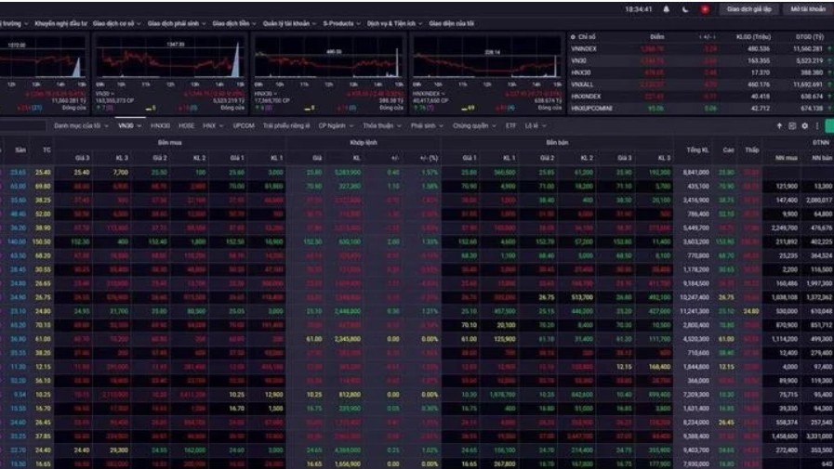This screenshot has width=834, height=469.
Task: Click the Sàn column header
Action: click(x=20, y=150)
